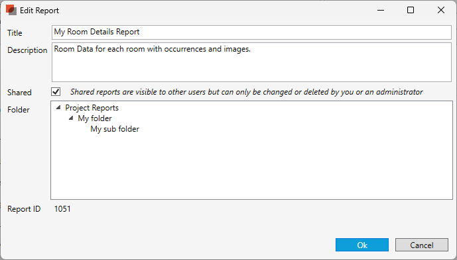Focus the Title input field
This screenshot has height=260, width=457.
(x=251, y=32)
